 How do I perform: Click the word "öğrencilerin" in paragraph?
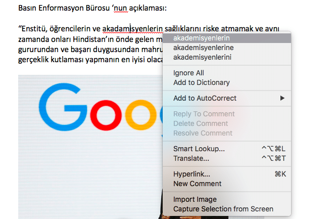[x=70, y=29]
